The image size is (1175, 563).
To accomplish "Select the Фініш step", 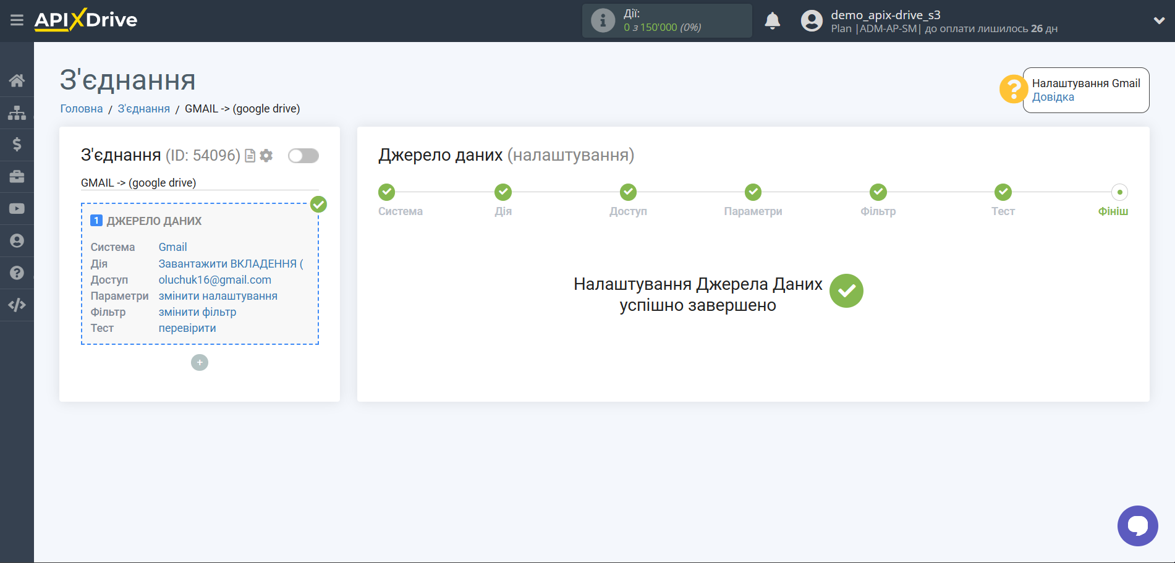I will 1119,192.
